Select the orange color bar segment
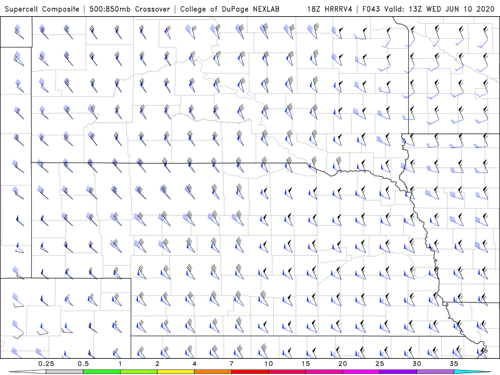 tap(212, 372)
